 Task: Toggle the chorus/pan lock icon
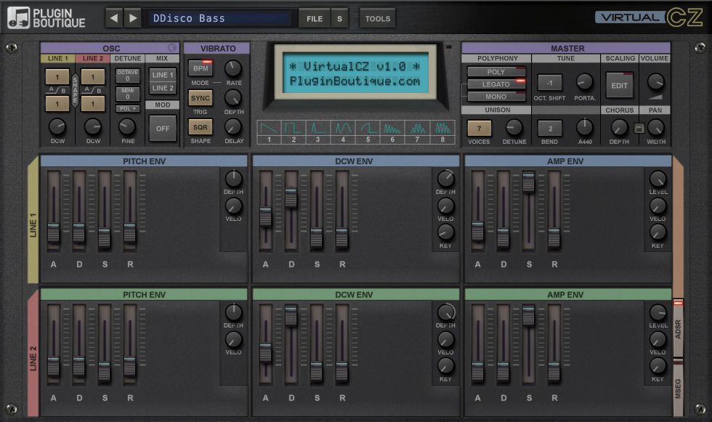pos(639,129)
